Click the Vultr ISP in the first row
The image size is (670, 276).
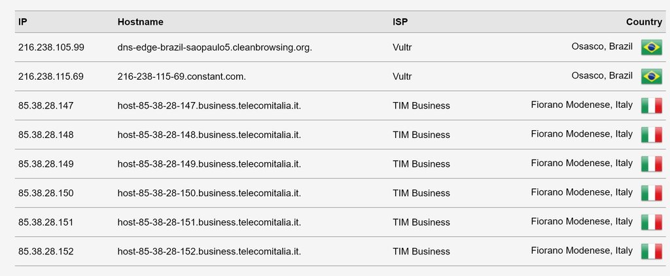tap(402, 47)
